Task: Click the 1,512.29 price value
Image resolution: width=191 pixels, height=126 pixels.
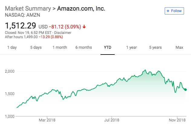Action: [x=21, y=26]
